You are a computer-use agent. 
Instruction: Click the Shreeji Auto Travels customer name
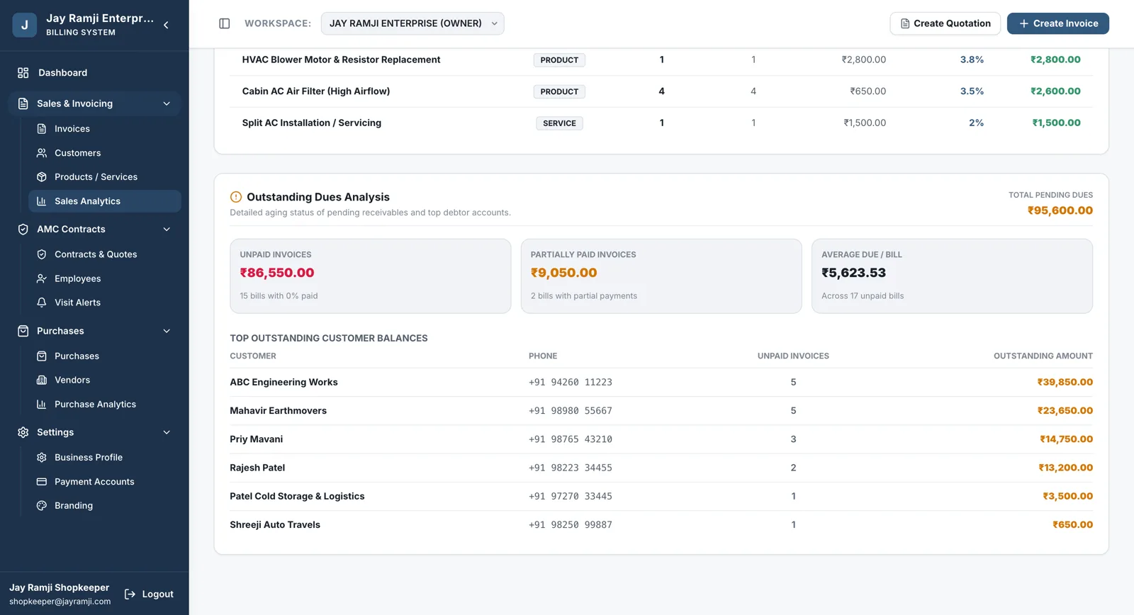coord(275,525)
